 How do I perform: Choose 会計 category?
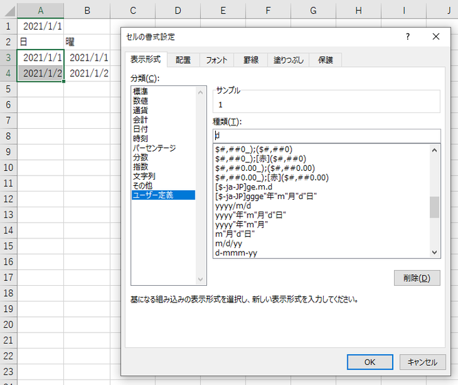pyautogui.click(x=140, y=120)
